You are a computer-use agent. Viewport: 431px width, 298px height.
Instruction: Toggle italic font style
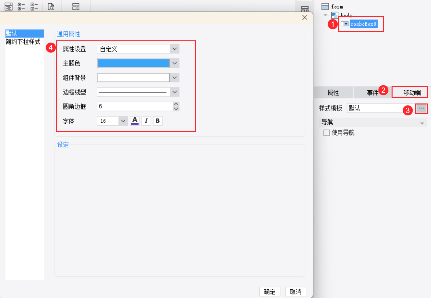click(x=146, y=121)
